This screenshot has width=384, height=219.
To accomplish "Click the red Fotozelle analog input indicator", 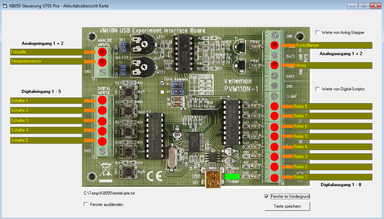I will tap(102, 52).
